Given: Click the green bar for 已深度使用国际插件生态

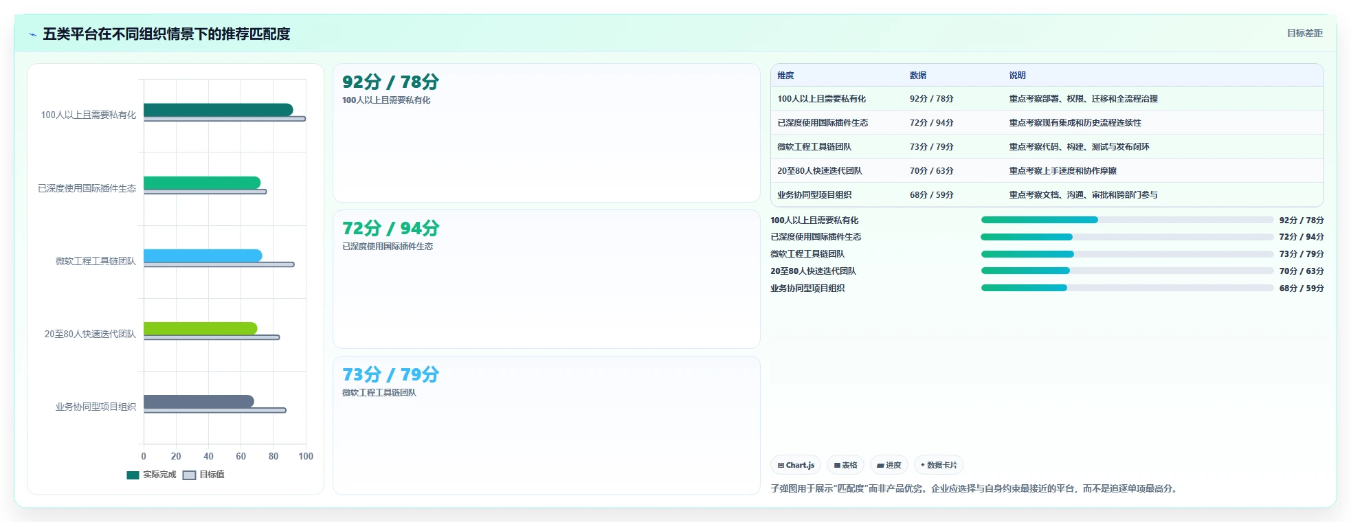Looking at the screenshot, I should tap(202, 183).
